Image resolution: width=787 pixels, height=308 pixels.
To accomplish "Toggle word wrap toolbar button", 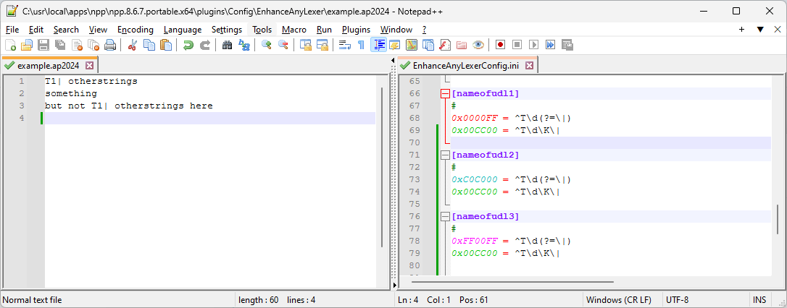I will click(x=344, y=45).
